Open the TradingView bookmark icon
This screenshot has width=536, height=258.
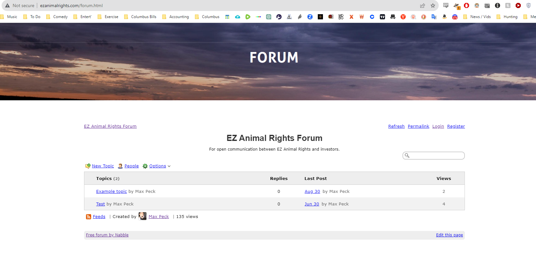pos(382,17)
